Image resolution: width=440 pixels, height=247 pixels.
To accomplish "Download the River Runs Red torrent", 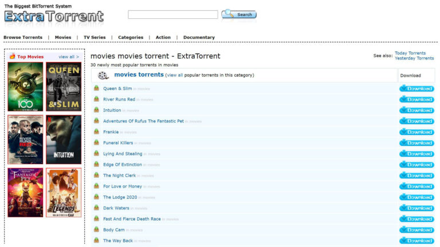I will [417, 99].
